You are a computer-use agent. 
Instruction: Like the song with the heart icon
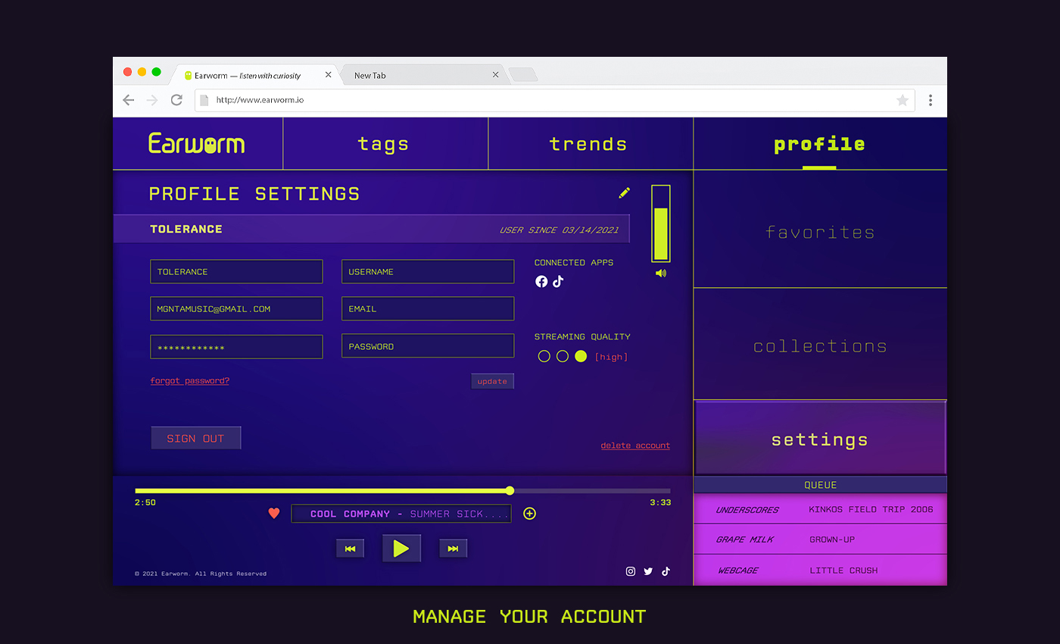[274, 514]
